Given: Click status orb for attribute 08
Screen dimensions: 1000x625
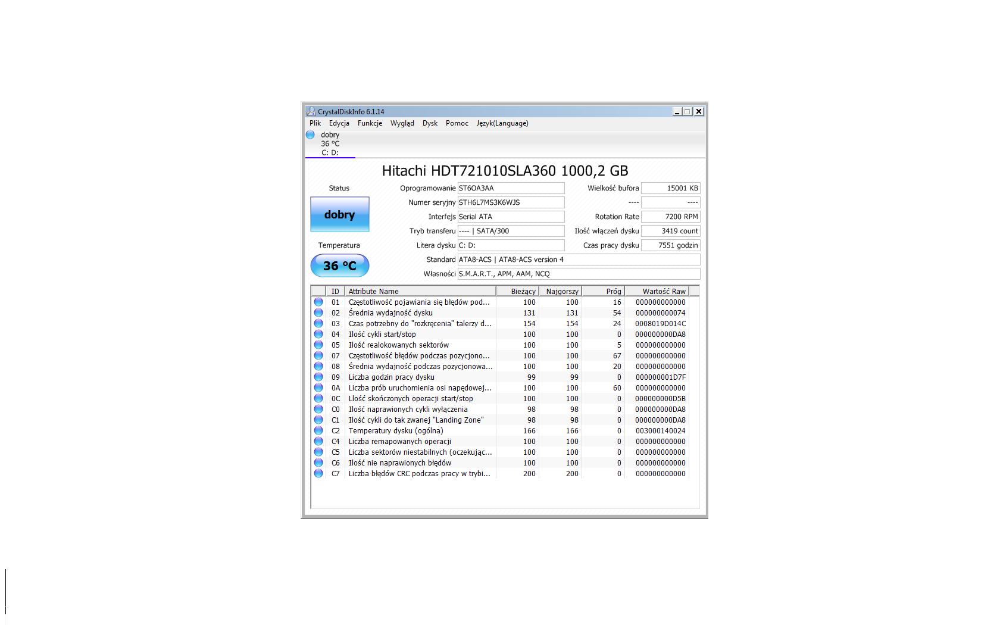Looking at the screenshot, I should [318, 367].
